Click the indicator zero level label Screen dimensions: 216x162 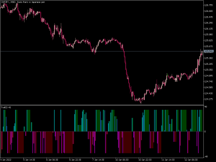click(x=205, y=132)
